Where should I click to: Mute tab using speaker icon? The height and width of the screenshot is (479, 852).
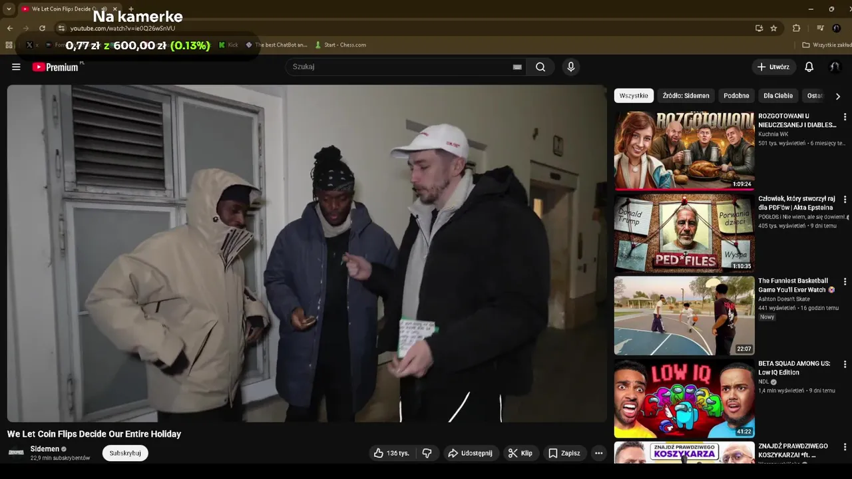tap(104, 9)
